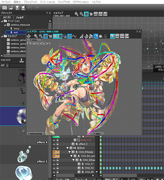The width and height of the screenshot is (164, 180).
Task: Zoom out on the Layout window
Action: (x=41, y=36)
